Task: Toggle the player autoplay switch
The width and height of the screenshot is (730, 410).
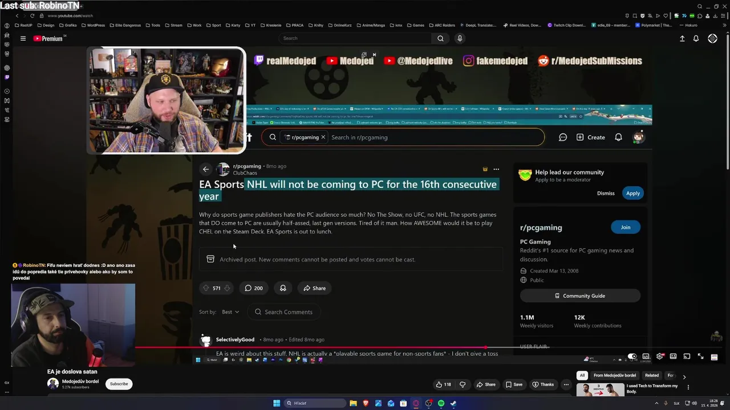Action: [x=632, y=356]
